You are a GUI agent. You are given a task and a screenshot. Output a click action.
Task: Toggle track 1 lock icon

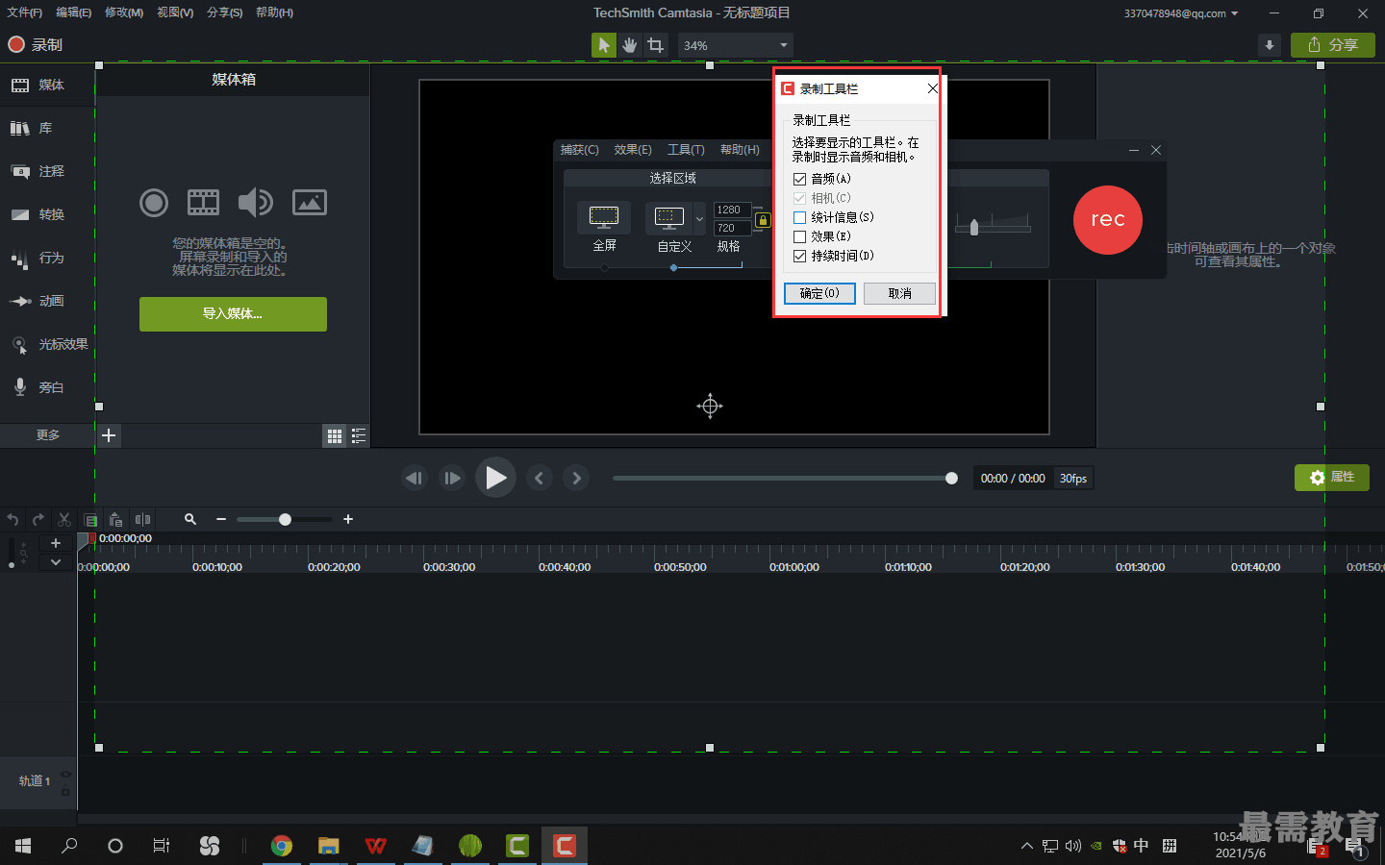[x=65, y=791]
